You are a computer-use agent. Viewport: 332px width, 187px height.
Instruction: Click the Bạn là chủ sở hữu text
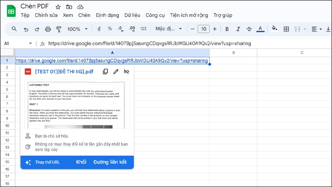point(51,136)
